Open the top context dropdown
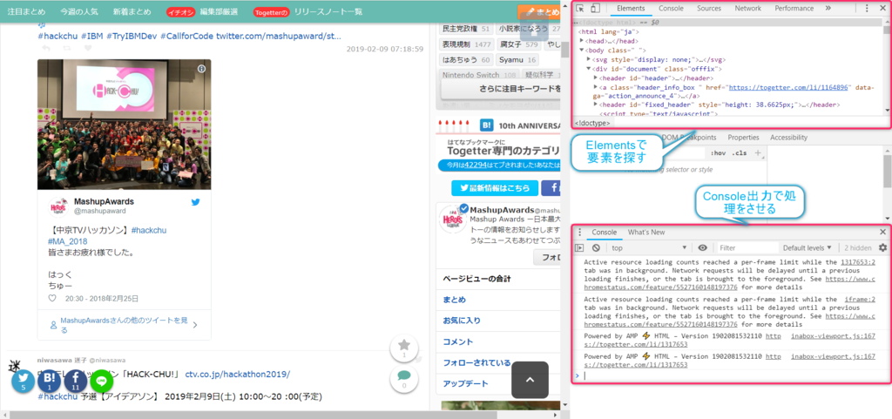 650,248
